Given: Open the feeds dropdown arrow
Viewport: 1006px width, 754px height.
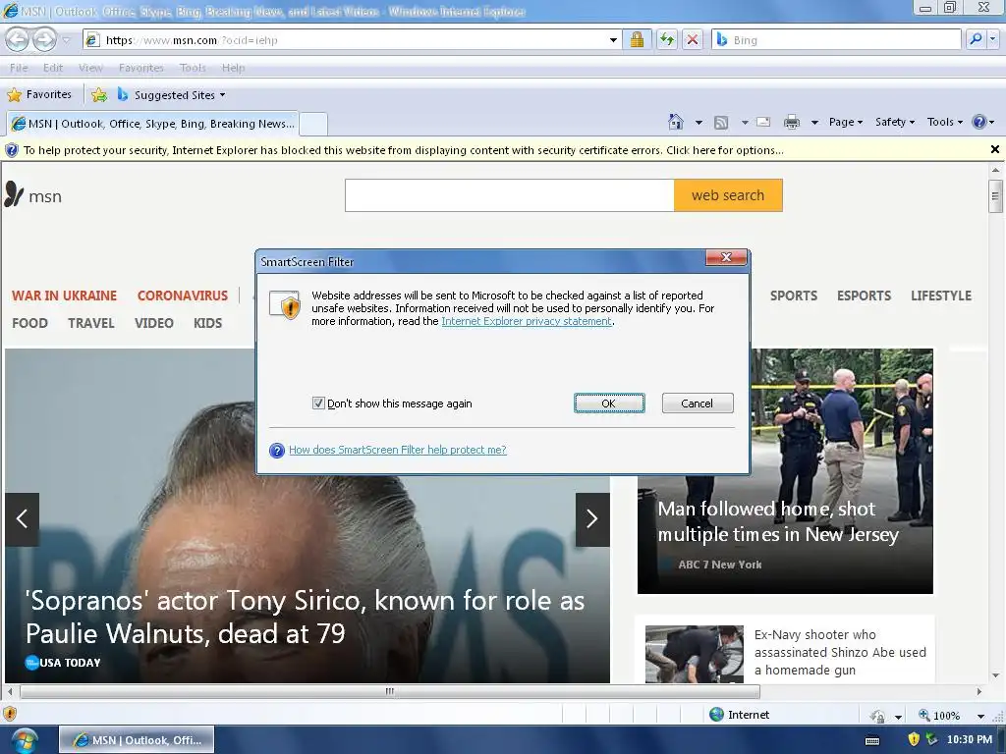Looking at the screenshot, I should point(745,122).
